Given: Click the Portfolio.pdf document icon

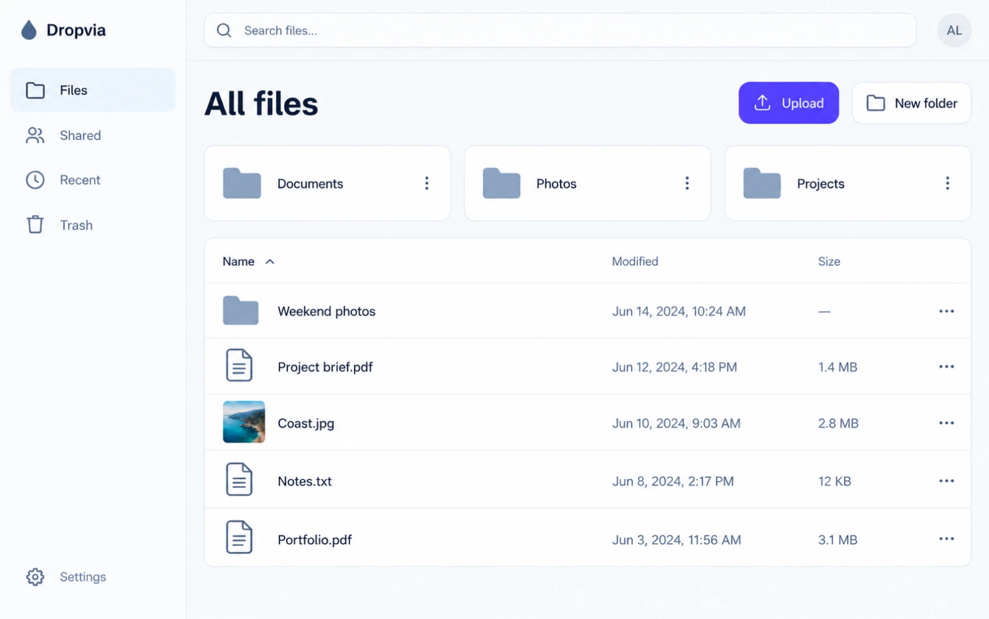Looking at the screenshot, I should point(239,537).
